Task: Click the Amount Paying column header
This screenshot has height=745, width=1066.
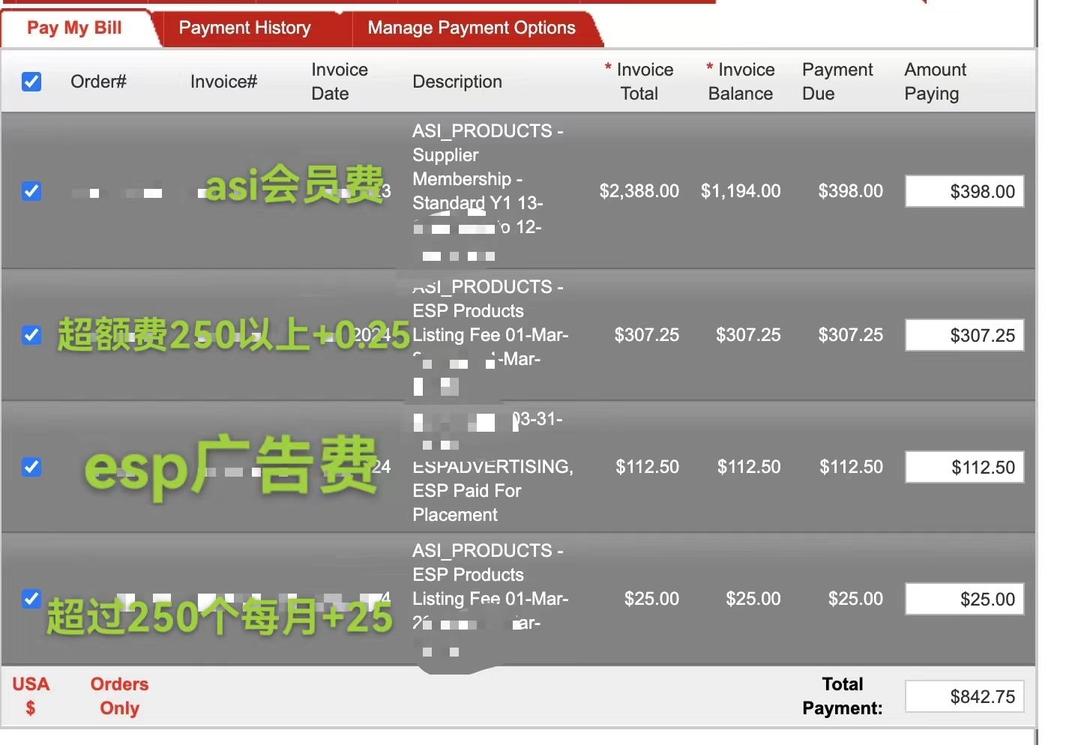Action: [x=935, y=82]
